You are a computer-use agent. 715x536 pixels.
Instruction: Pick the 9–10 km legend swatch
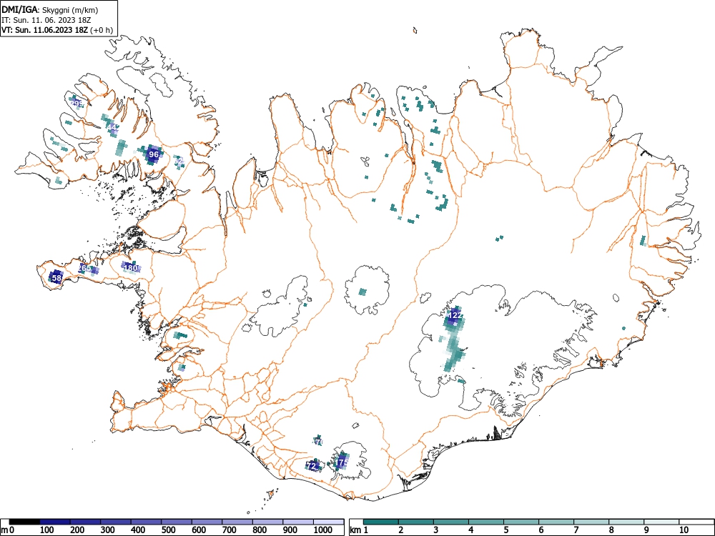[661, 522]
